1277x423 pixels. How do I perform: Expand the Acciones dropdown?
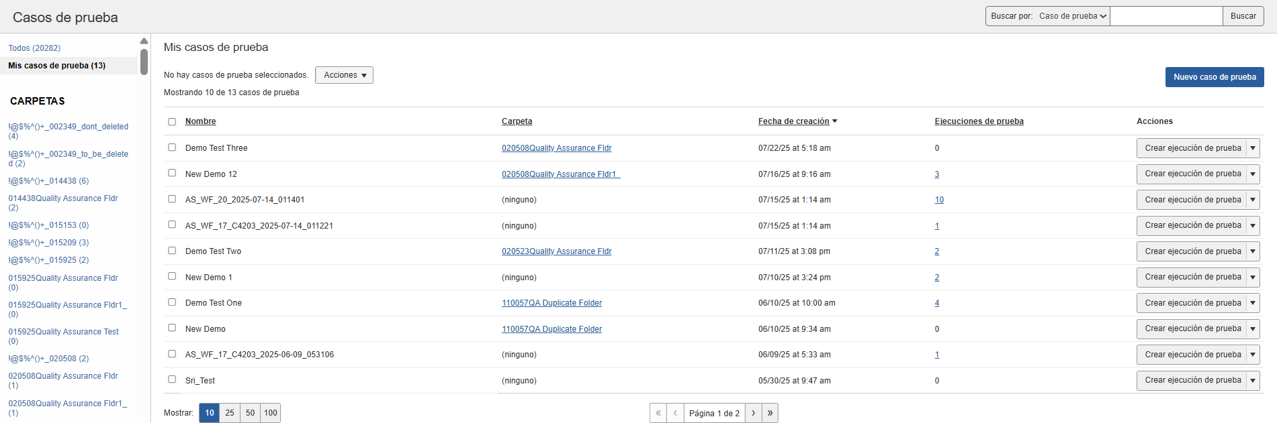[344, 75]
